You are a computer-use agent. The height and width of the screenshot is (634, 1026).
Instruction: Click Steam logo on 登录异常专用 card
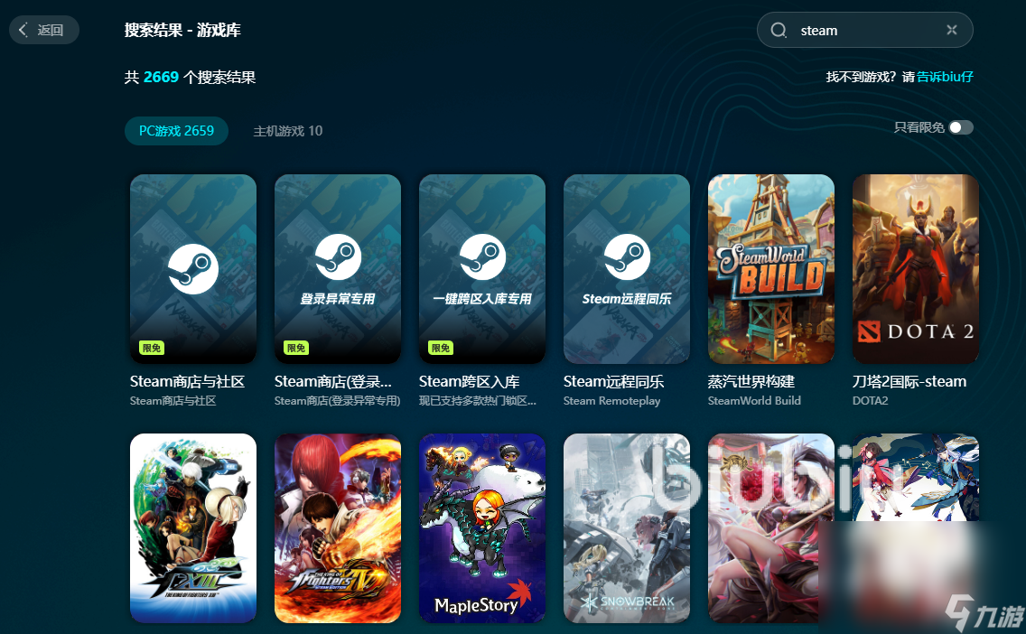point(338,257)
